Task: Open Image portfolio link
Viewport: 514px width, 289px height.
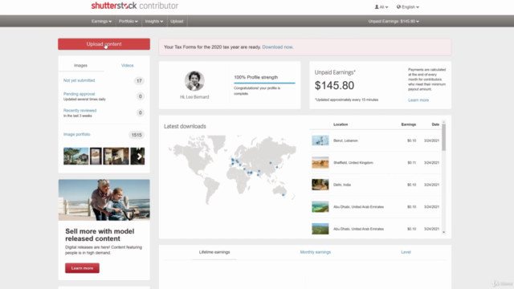Action: (x=77, y=134)
